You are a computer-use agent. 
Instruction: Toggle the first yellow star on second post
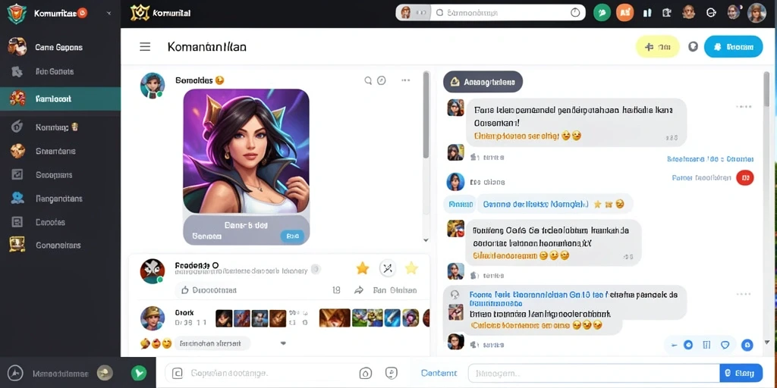click(363, 268)
